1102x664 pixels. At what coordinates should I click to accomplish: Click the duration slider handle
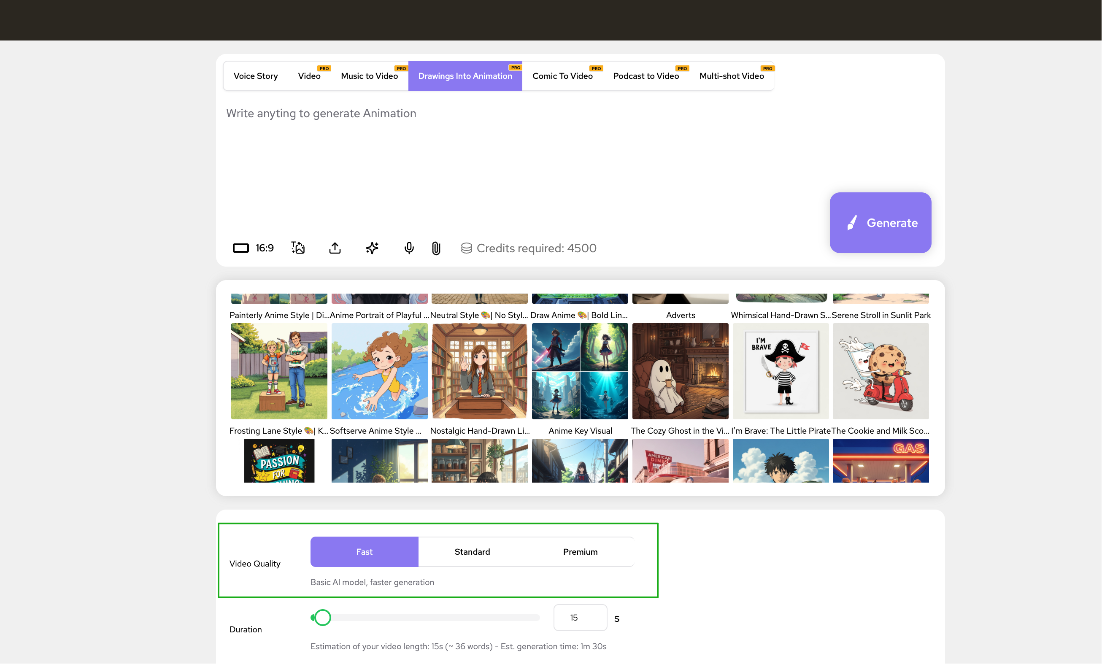[322, 618]
